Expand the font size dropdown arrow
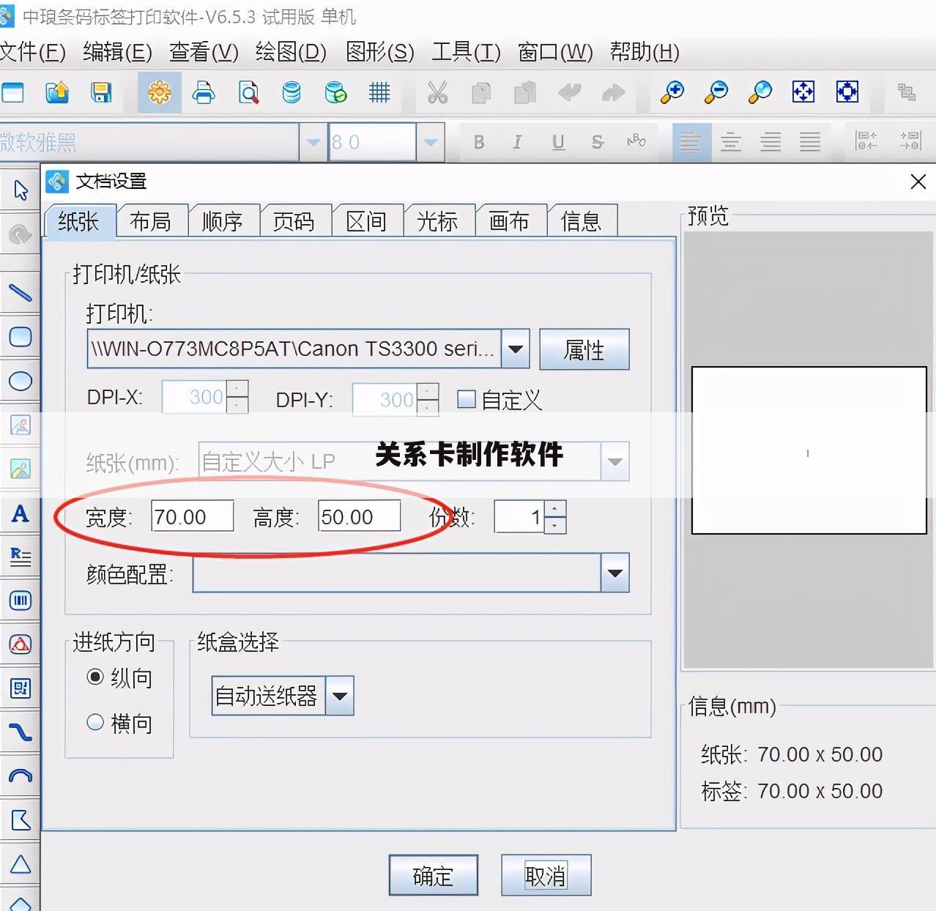Image resolution: width=936 pixels, height=911 pixels. pyautogui.click(x=431, y=142)
